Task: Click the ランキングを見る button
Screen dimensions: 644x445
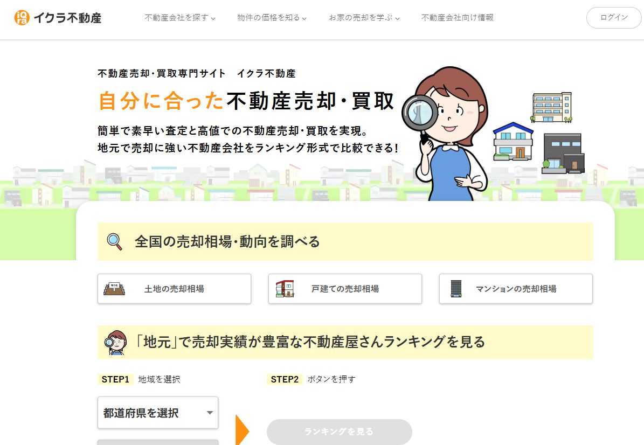Action: coord(340,432)
